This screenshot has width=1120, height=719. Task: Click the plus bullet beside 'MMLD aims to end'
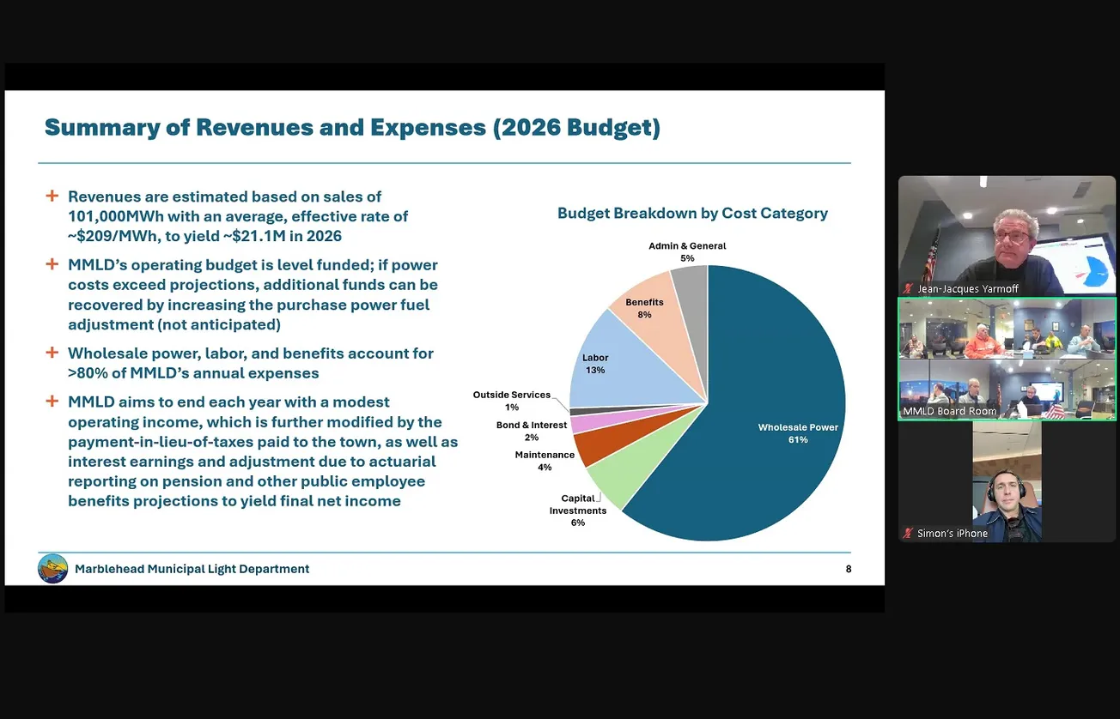[x=52, y=402]
